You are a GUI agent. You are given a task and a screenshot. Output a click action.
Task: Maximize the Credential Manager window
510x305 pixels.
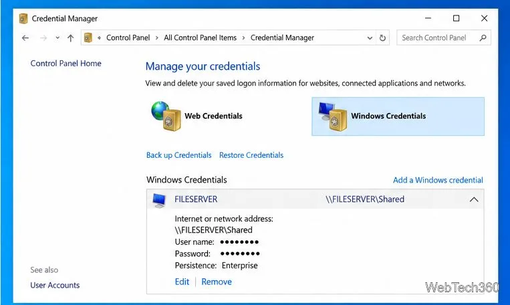(457, 18)
